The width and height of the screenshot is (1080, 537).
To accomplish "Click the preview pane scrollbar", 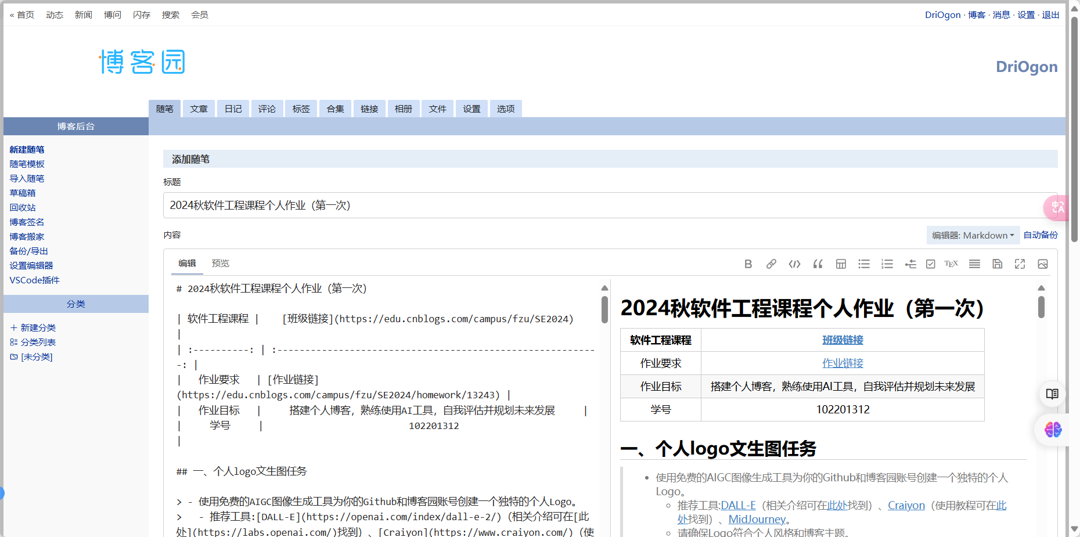I will (x=1041, y=307).
